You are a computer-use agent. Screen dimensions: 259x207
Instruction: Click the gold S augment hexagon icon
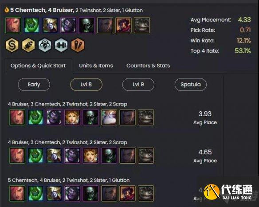12,45
